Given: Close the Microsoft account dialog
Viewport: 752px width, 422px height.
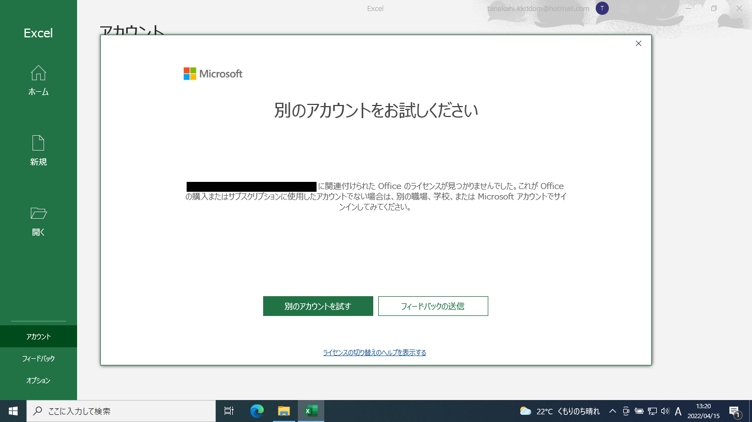Looking at the screenshot, I should [x=639, y=43].
